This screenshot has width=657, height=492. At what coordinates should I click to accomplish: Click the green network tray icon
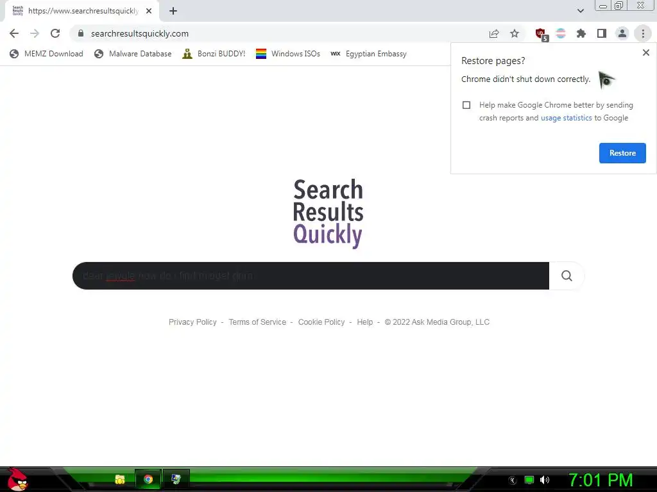(x=529, y=480)
